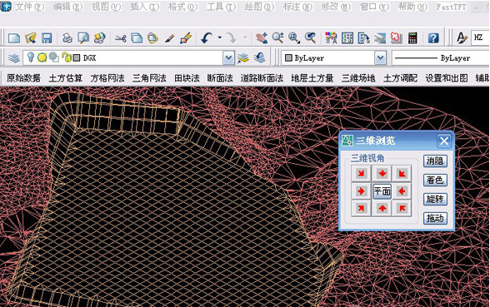Click the Pan hand icon
The image size is (490, 307).
pyautogui.click(x=262, y=38)
